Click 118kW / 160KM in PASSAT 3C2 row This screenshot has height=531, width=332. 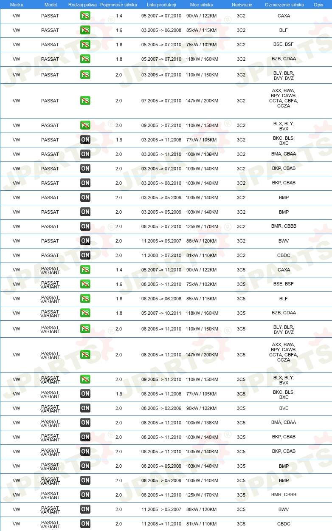click(202, 59)
